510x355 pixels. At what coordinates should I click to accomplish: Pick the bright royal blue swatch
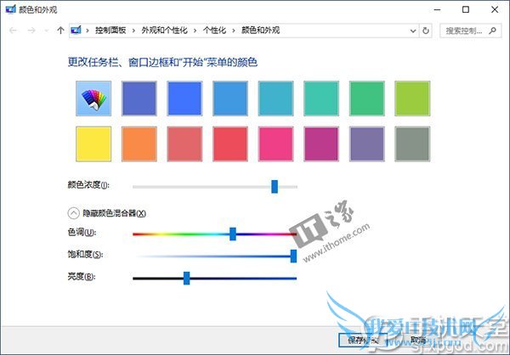pyautogui.click(x=184, y=99)
